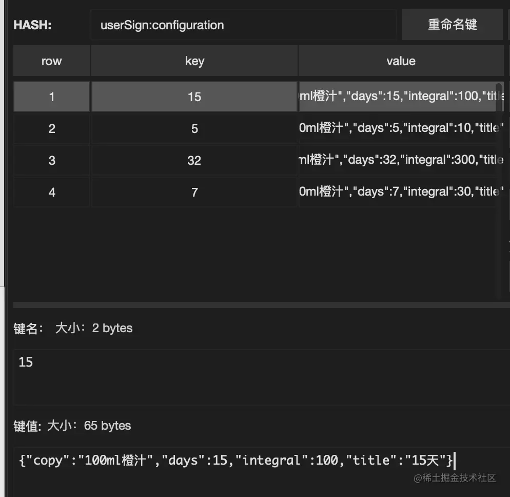Select the value cell with days 15

[397, 97]
